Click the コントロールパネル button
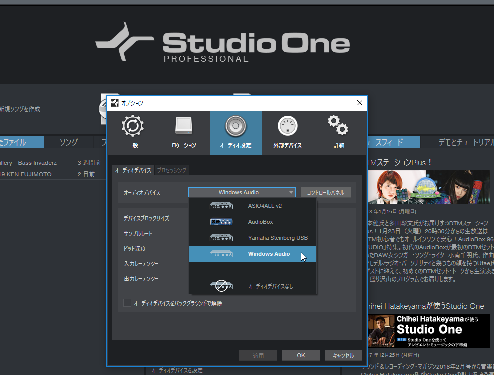494x375 pixels. pyautogui.click(x=326, y=192)
